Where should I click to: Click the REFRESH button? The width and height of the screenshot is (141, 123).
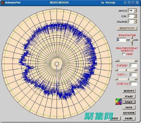(x=129, y=113)
